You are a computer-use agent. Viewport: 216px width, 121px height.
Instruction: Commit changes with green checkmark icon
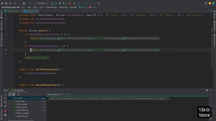82,3
